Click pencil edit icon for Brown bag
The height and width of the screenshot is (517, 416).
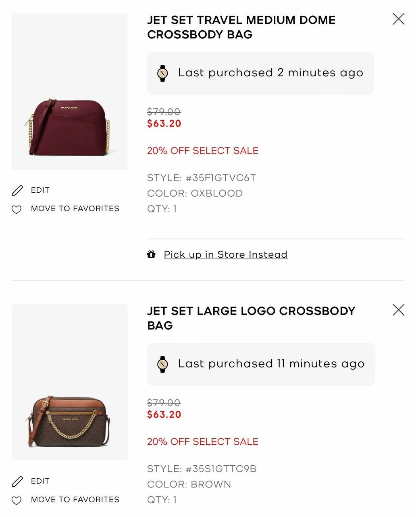click(x=17, y=481)
